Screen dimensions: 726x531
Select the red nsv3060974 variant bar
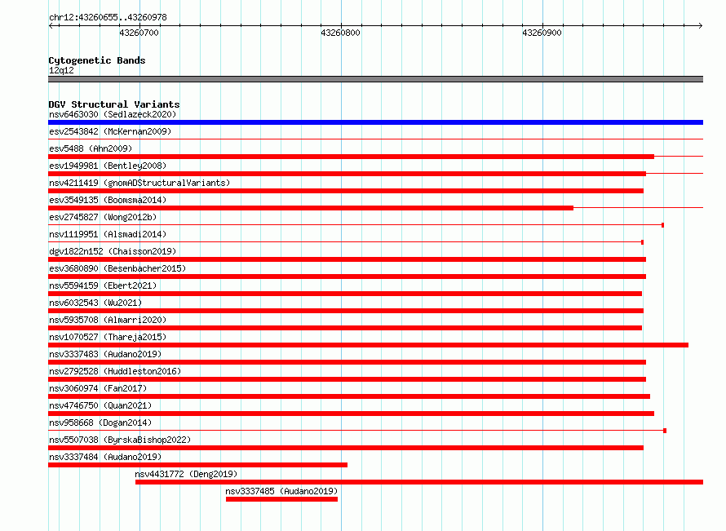349,396
